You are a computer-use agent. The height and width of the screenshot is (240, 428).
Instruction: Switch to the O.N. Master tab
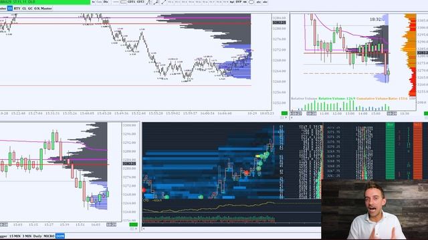(x=43, y=9)
